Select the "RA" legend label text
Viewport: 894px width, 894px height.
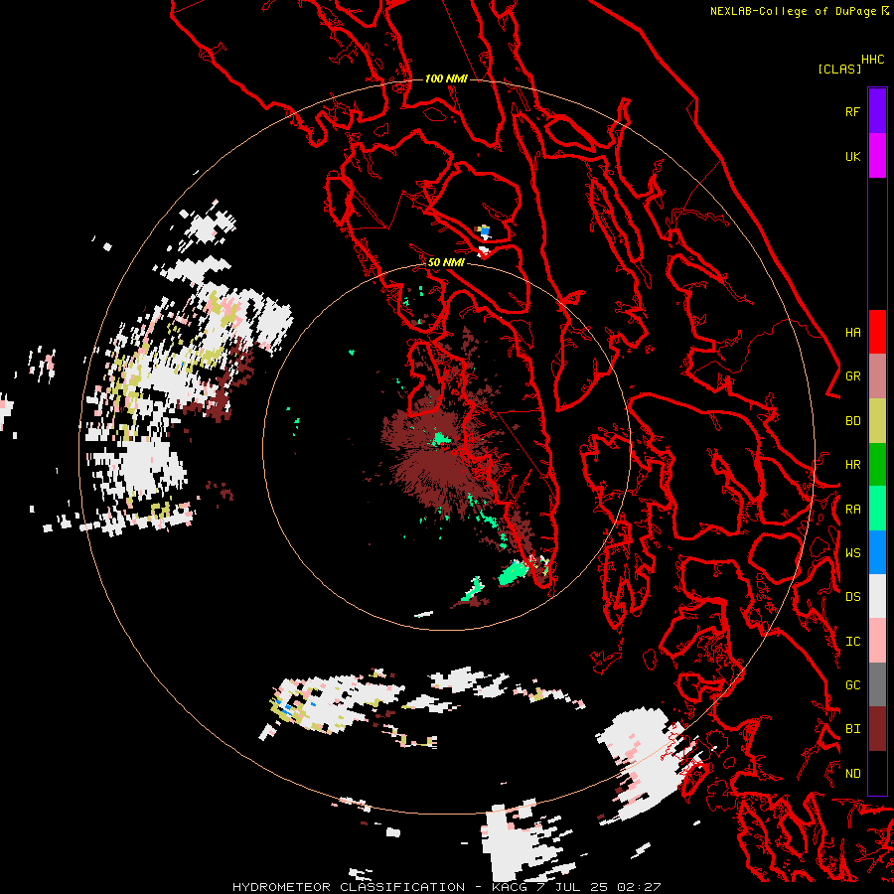click(x=852, y=509)
